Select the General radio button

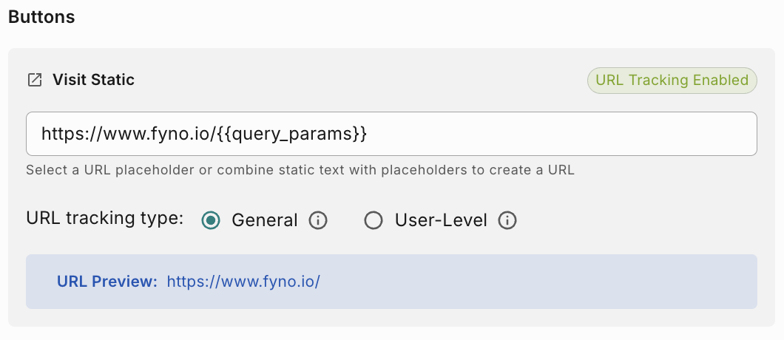tap(212, 220)
